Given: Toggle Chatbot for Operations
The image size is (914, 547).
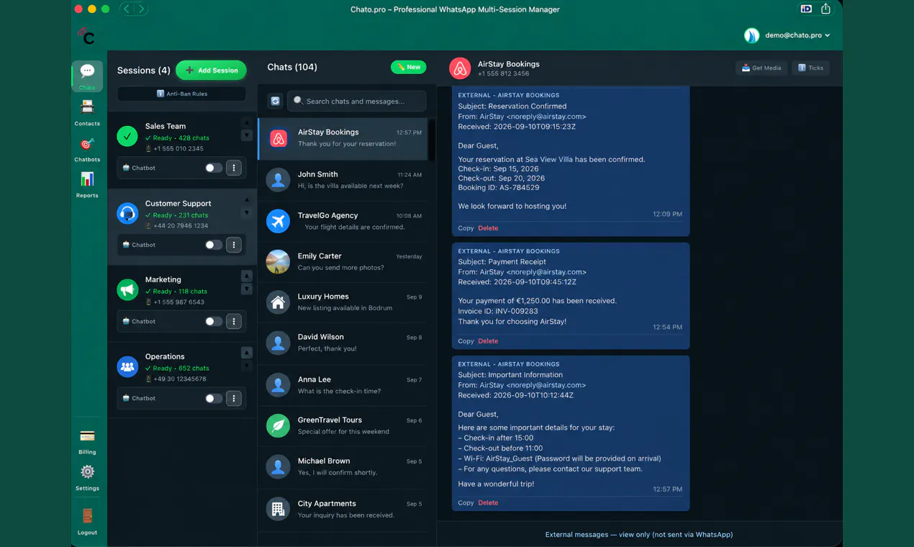Looking at the screenshot, I should [x=213, y=398].
